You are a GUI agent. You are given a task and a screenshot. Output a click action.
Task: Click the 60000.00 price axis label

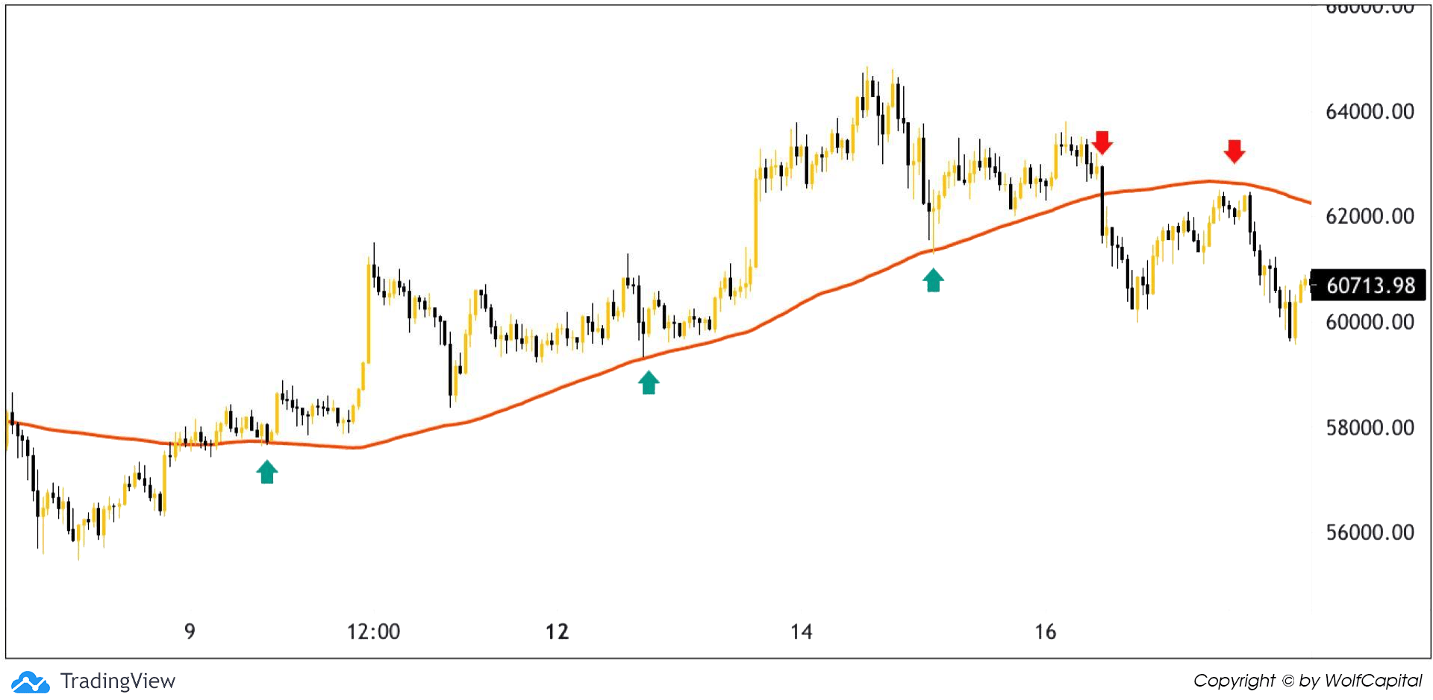pyautogui.click(x=1370, y=322)
